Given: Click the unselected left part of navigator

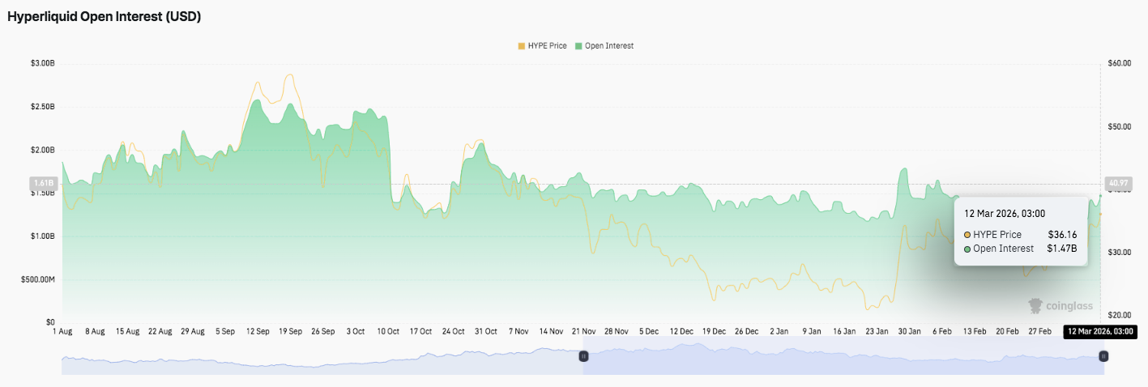Looking at the screenshot, I should tap(324, 360).
